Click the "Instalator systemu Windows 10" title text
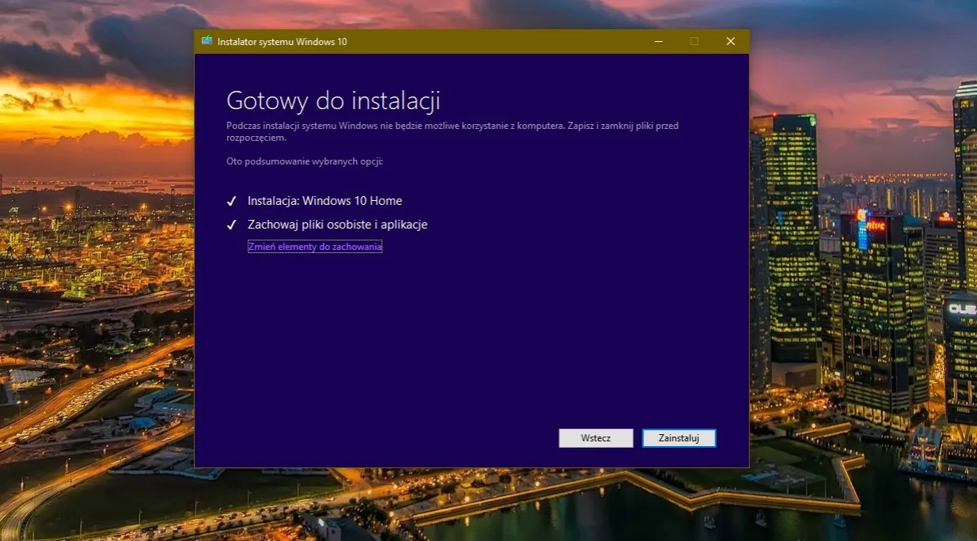Viewport: 977px width, 541px height. [x=283, y=41]
